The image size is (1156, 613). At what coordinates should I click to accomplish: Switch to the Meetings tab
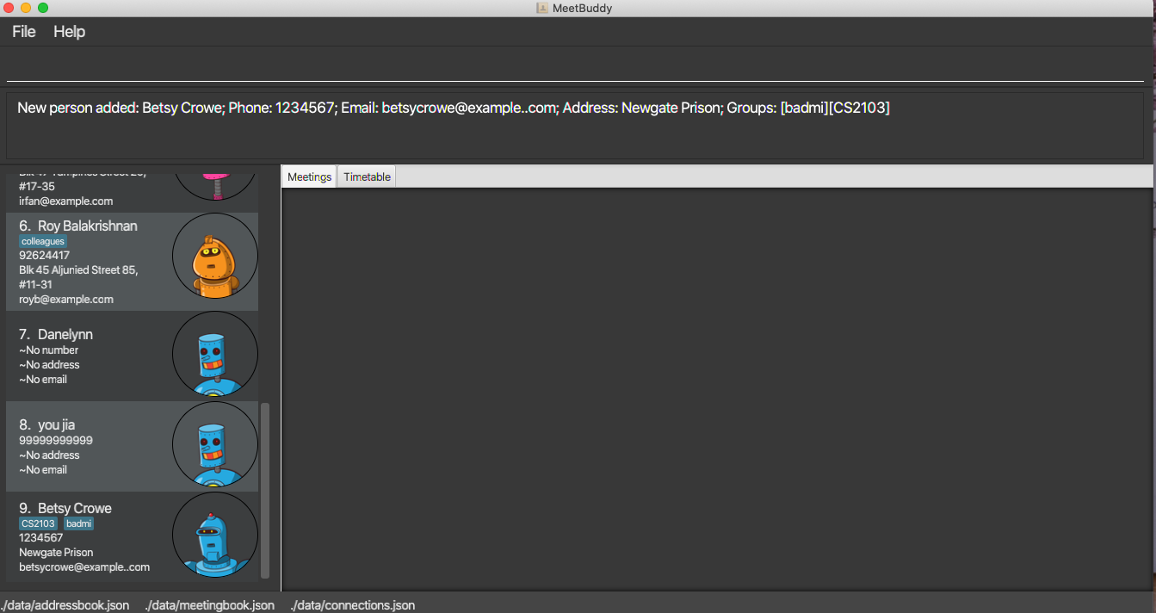[310, 176]
